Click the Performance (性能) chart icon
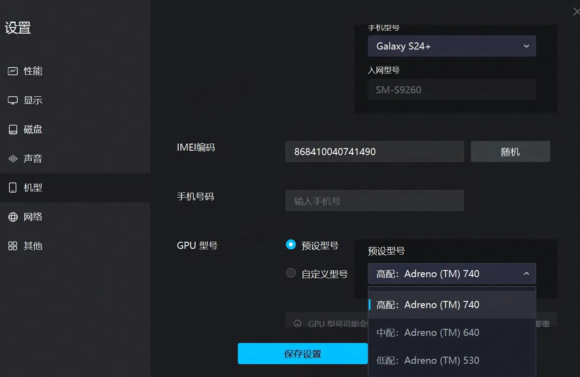The image size is (580, 377). pos(13,71)
